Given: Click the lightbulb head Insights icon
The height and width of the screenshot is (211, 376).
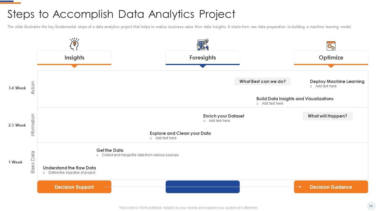Looking at the screenshot, I should coord(74,44).
